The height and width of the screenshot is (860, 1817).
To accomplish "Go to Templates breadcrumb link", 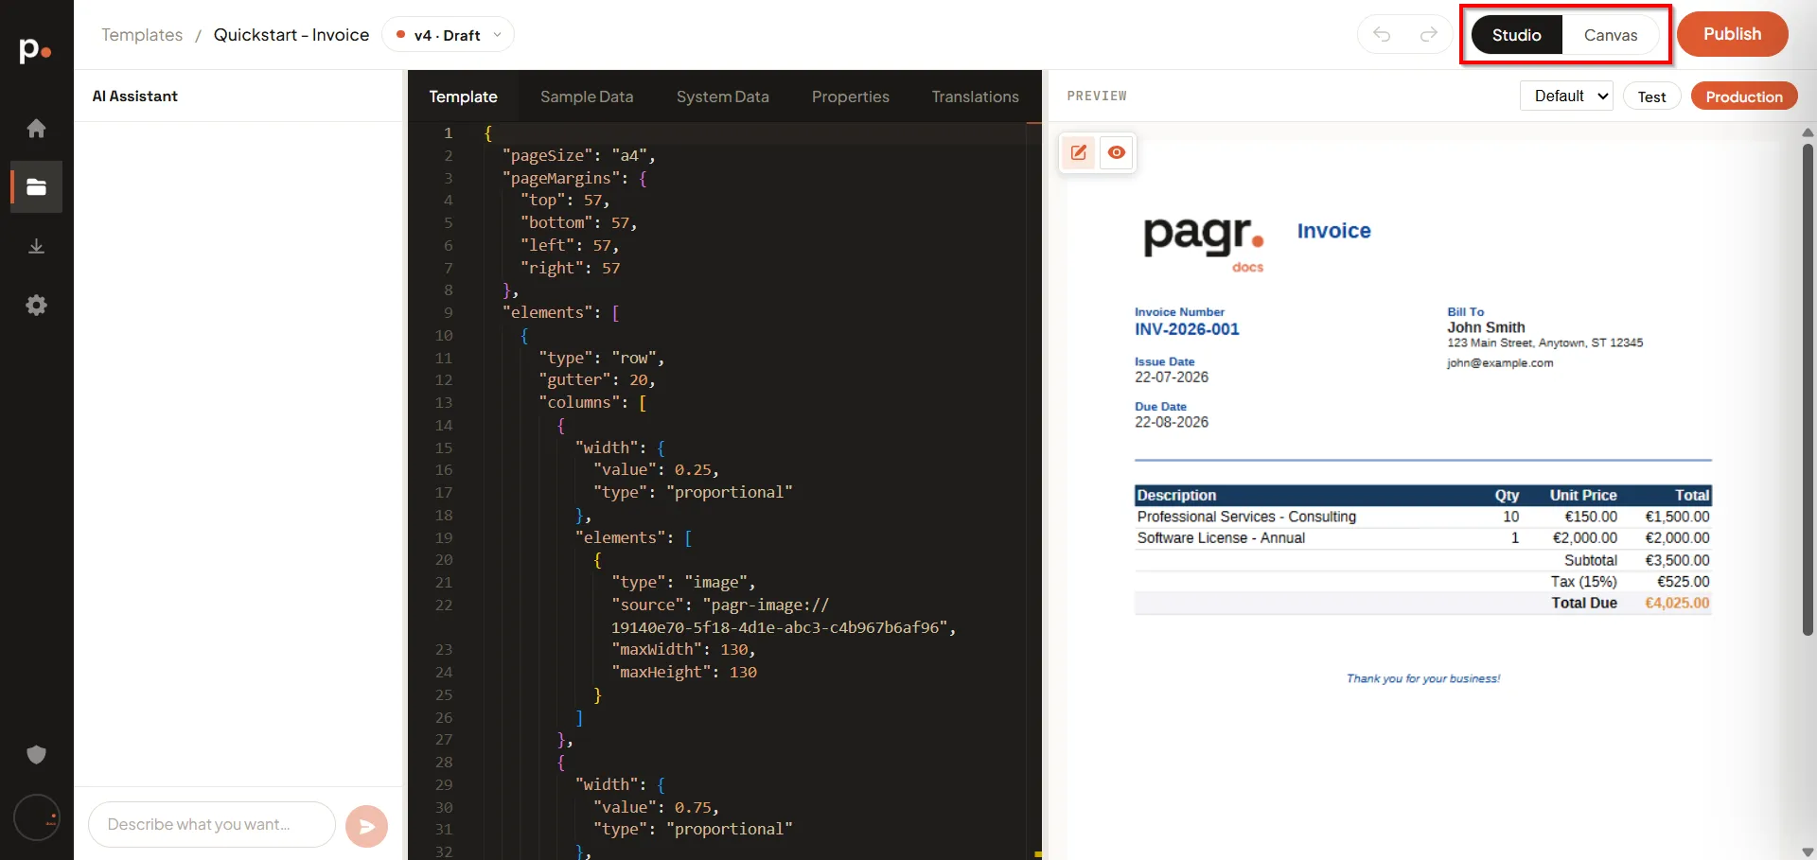I will point(142,35).
